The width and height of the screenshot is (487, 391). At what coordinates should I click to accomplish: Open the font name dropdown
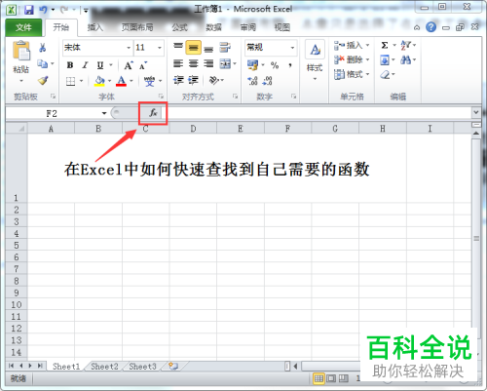coord(129,48)
